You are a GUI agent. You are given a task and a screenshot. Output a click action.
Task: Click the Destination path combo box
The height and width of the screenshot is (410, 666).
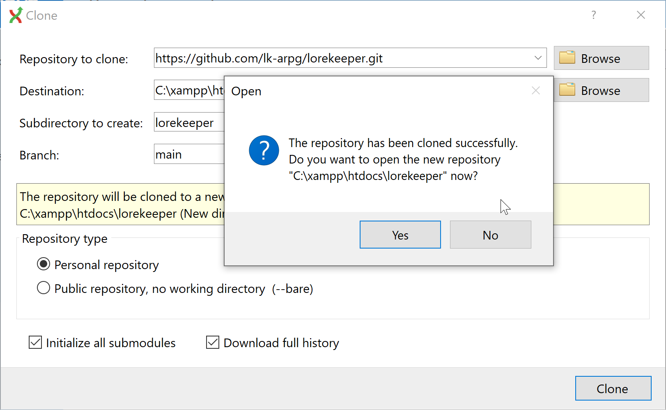189,90
